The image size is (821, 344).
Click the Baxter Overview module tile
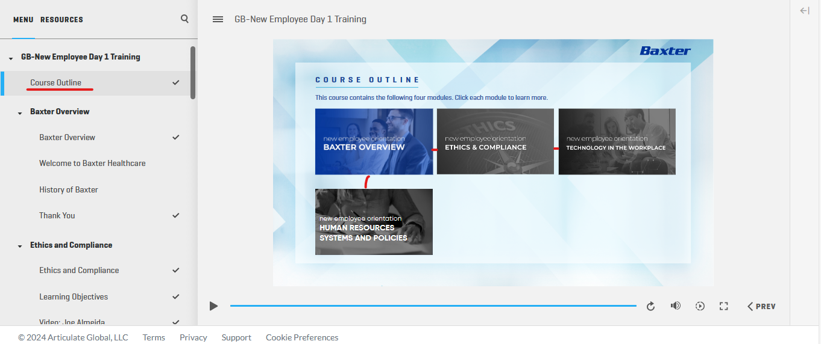pos(374,141)
